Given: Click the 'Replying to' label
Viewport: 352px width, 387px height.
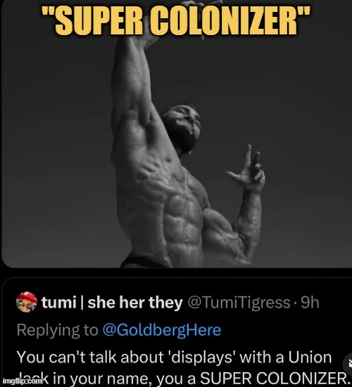Looking at the screenshot, I should (x=58, y=330).
